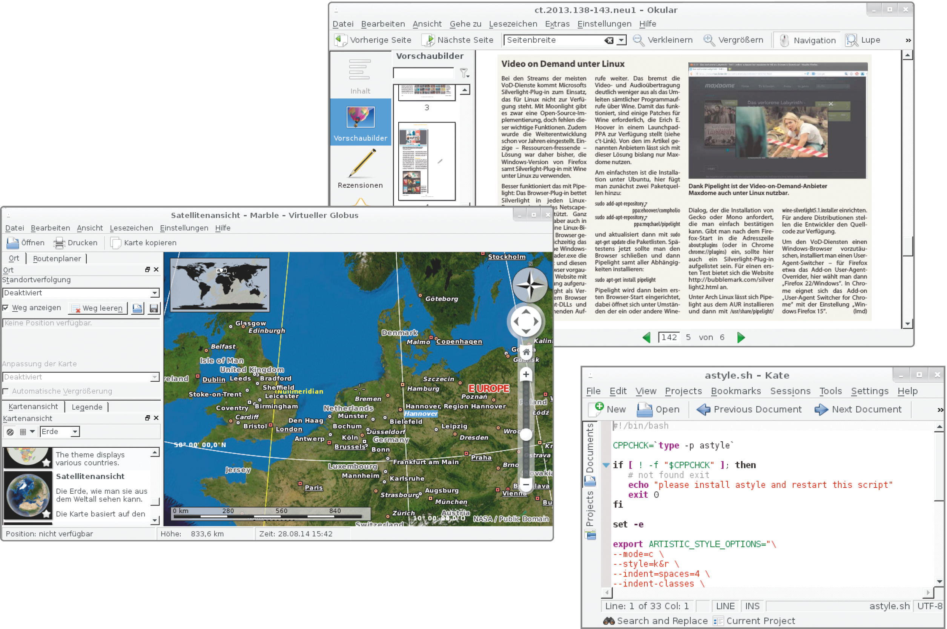Open the Seitenbreite zoom dropdown
Image resolution: width=947 pixels, height=629 pixels.
click(x=622, y=40)
